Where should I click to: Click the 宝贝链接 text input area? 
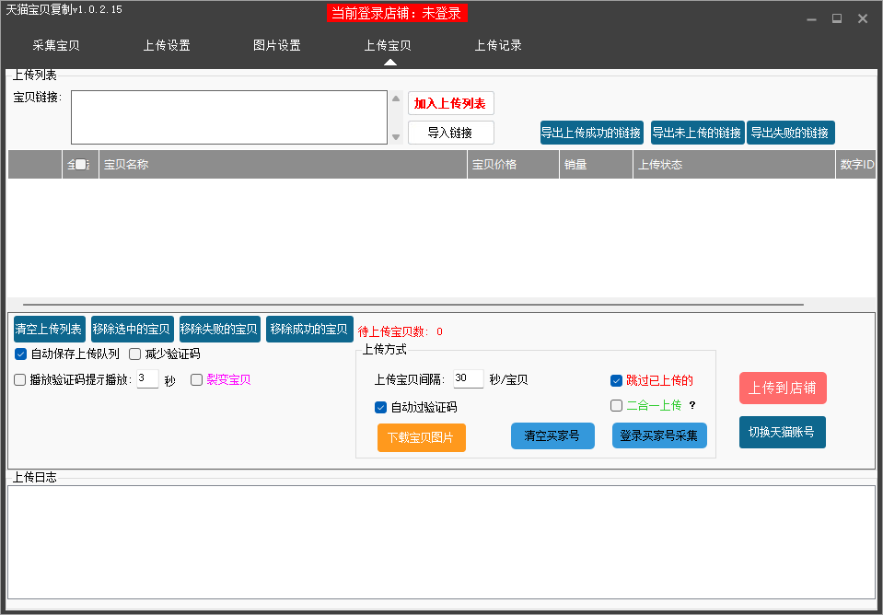pyautogui.click(x=228, y=117)
